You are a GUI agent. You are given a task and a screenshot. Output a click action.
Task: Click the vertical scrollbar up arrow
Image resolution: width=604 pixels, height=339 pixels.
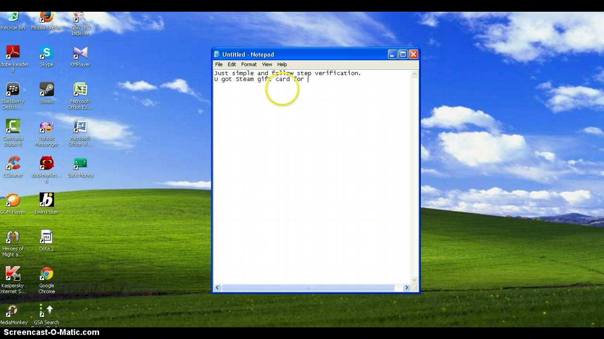pos(414,74)
